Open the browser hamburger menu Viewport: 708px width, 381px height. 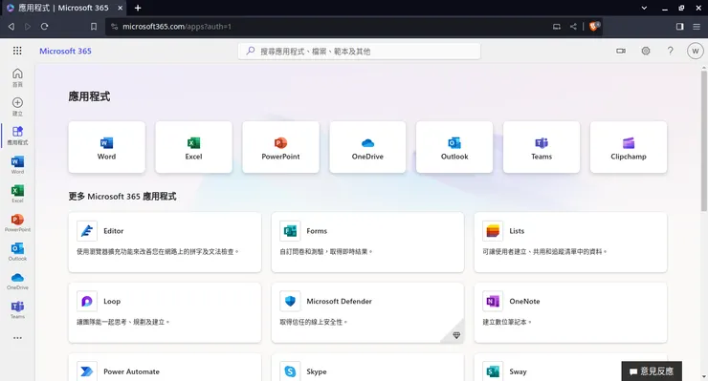[x=697, y=27]
